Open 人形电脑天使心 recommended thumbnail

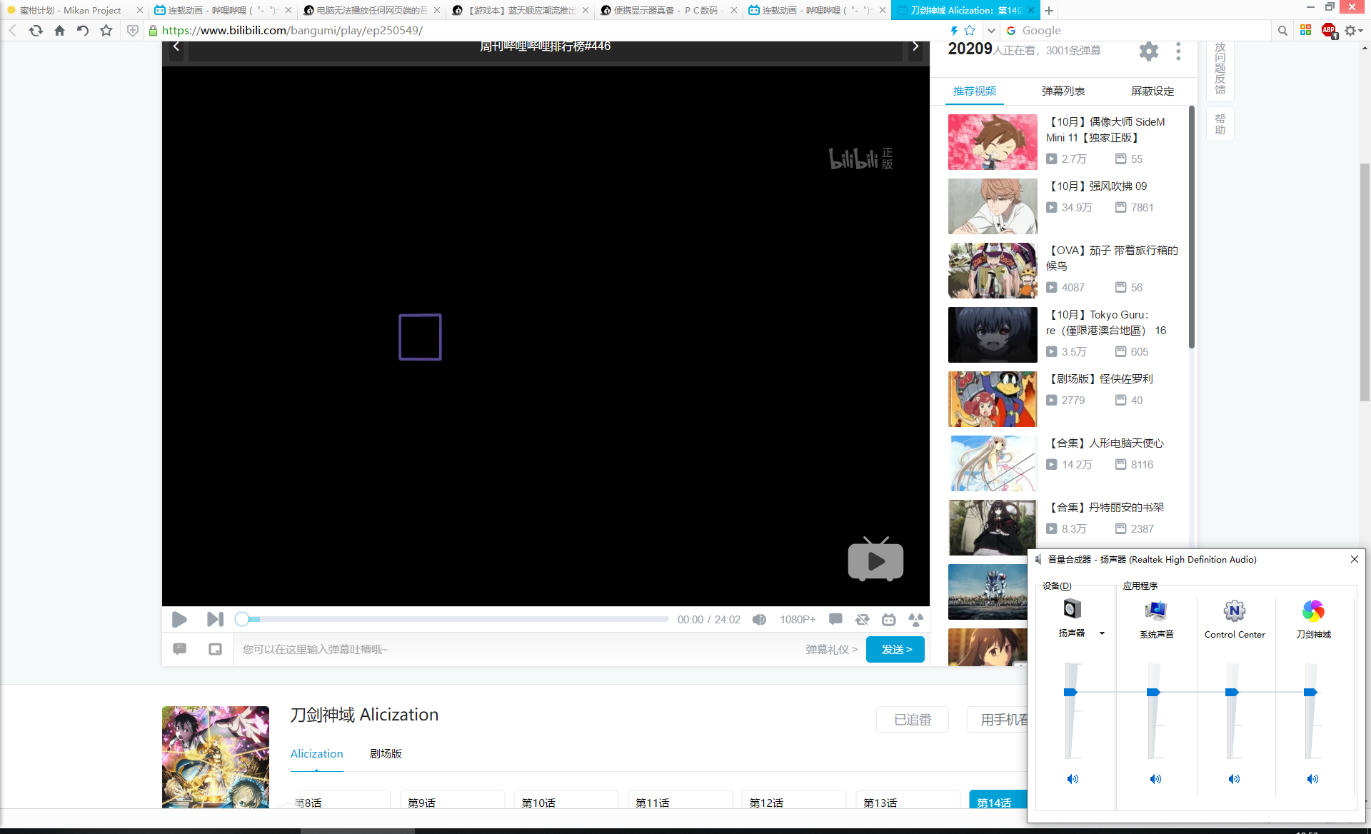(993, 463)
